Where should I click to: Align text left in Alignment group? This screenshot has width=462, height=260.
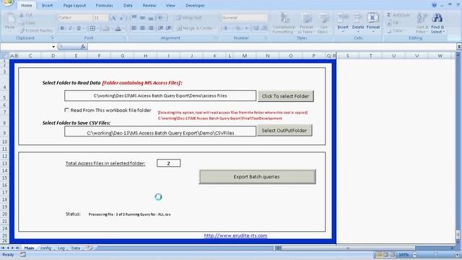point(134,28)
